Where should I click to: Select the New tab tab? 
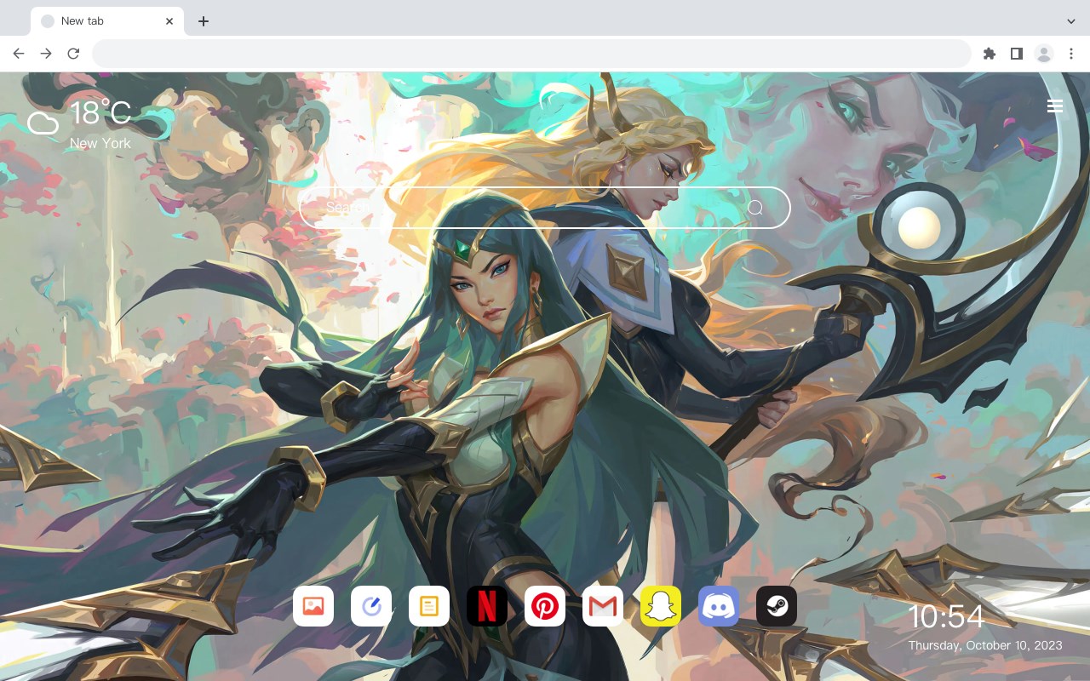coord(107,21)
